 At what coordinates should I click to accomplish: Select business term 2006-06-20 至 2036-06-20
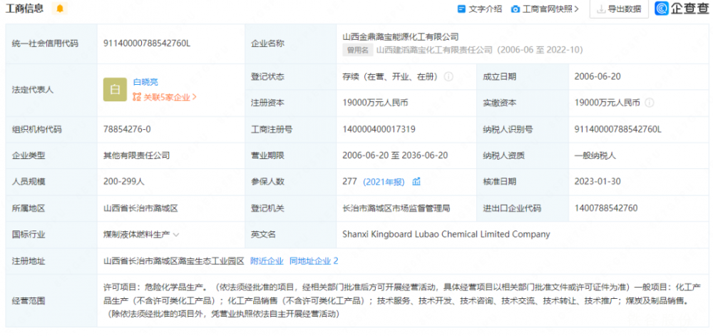395,156
